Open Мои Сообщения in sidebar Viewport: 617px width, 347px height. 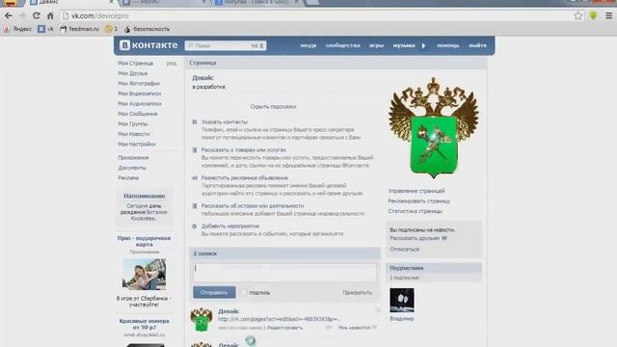138,114
